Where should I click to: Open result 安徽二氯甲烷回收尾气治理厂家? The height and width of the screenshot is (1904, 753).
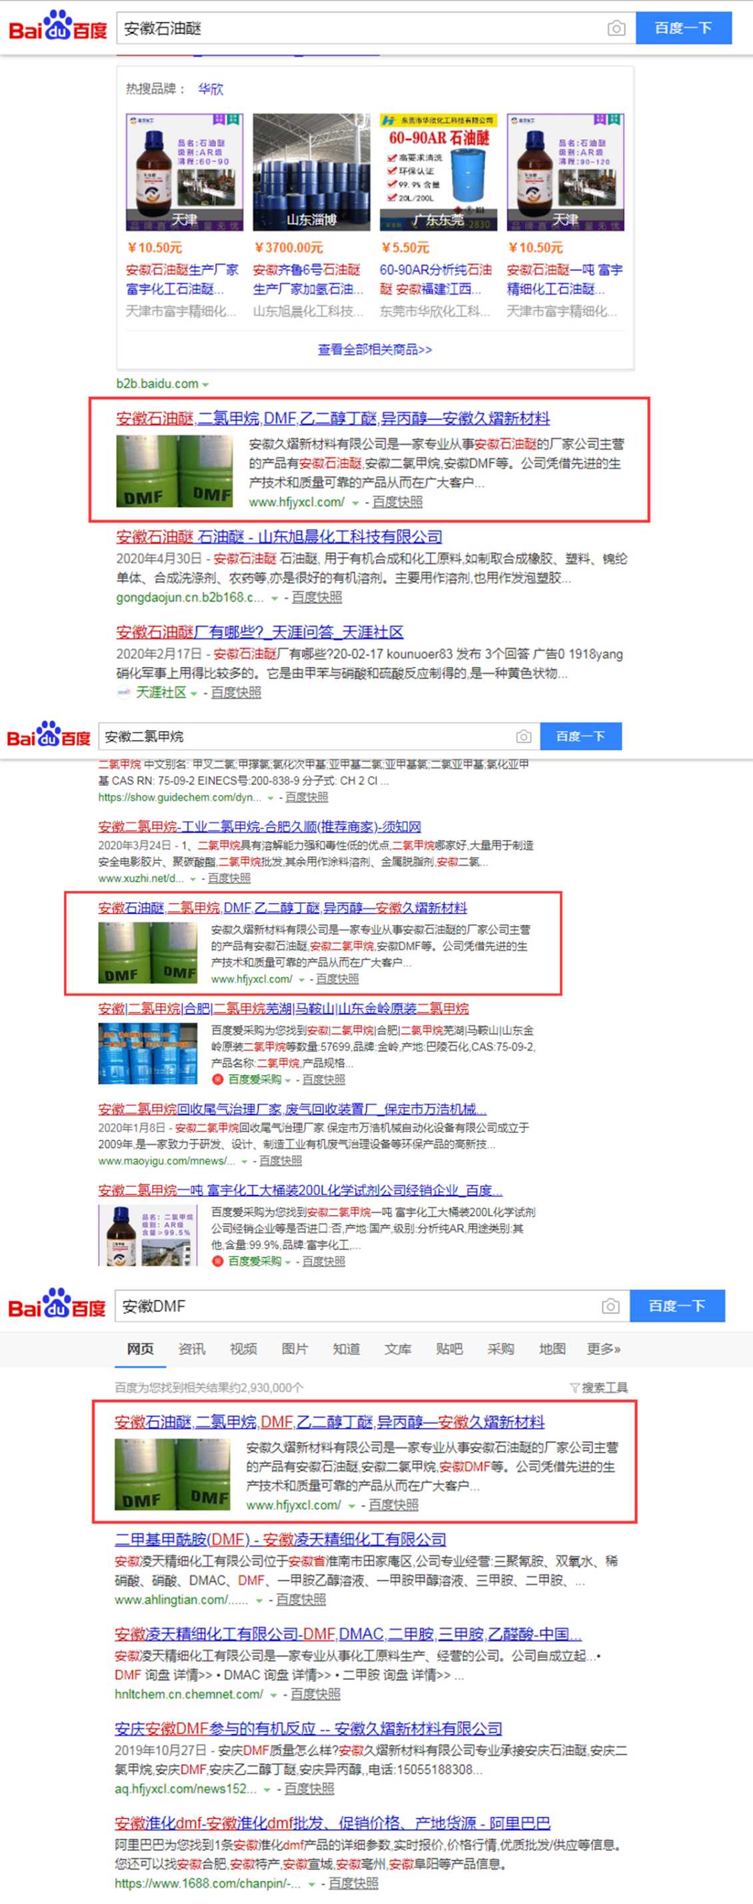point(293,1108)
